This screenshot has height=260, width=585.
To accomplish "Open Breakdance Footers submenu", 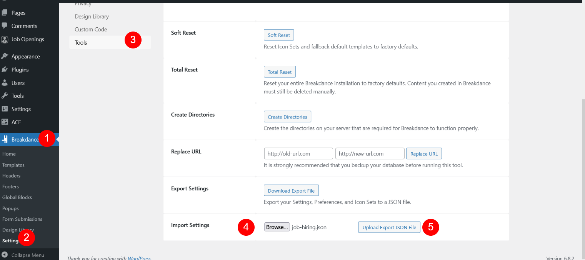I will 10,187.
